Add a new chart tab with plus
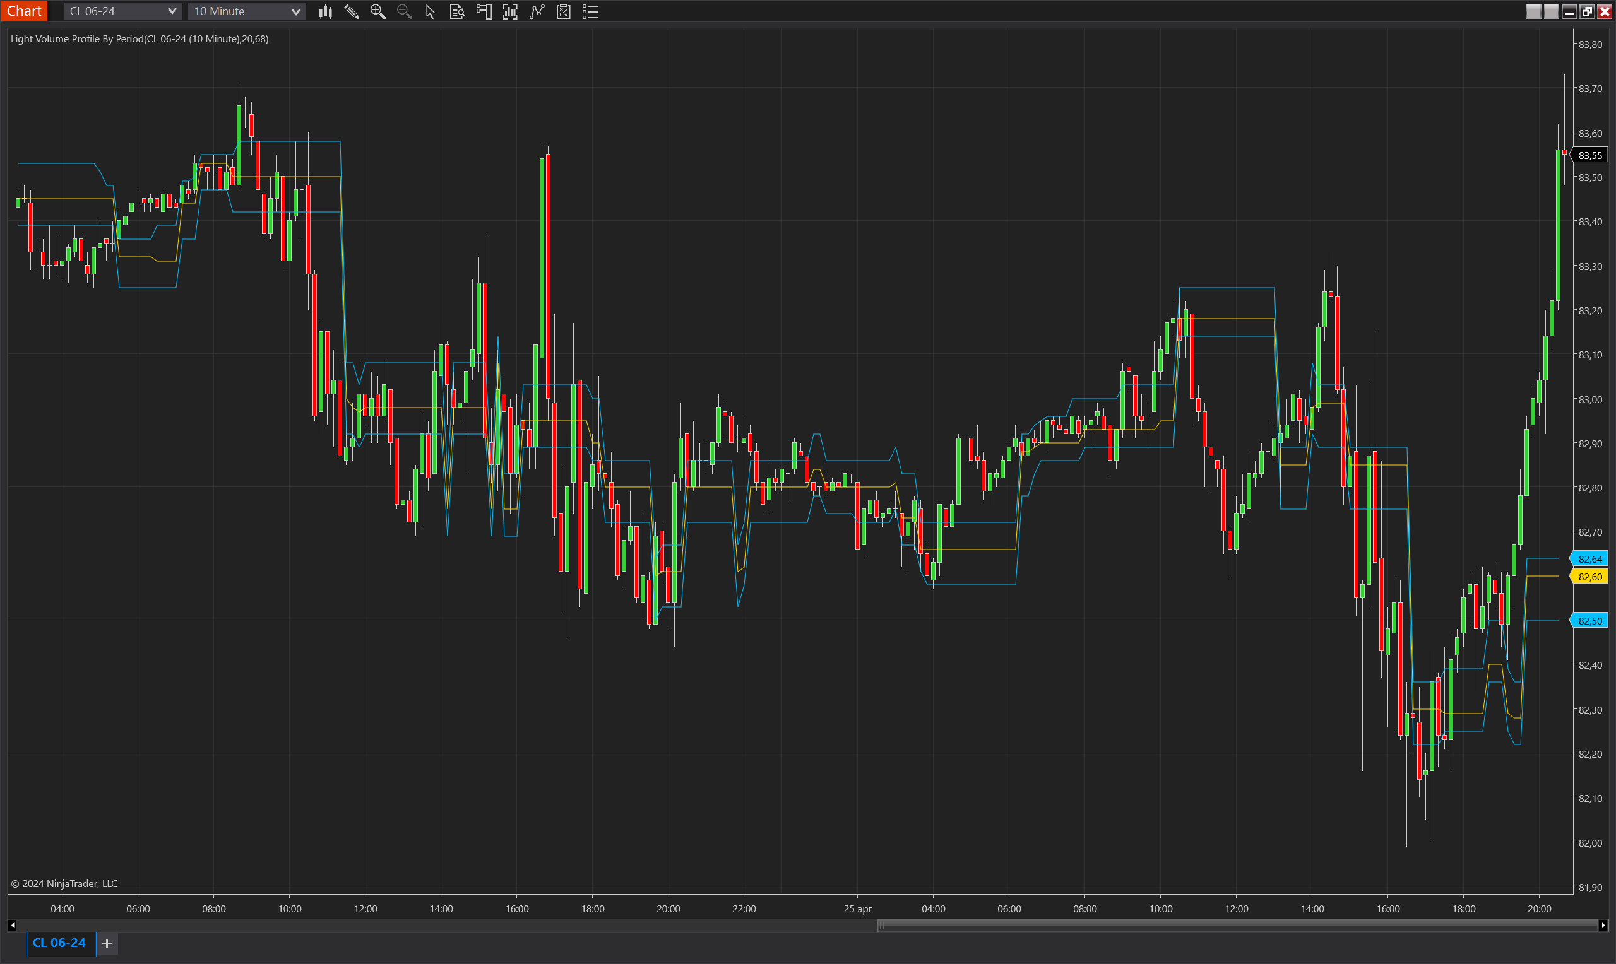This screenshot has width=1616, height=964. [x=107, y=943]
